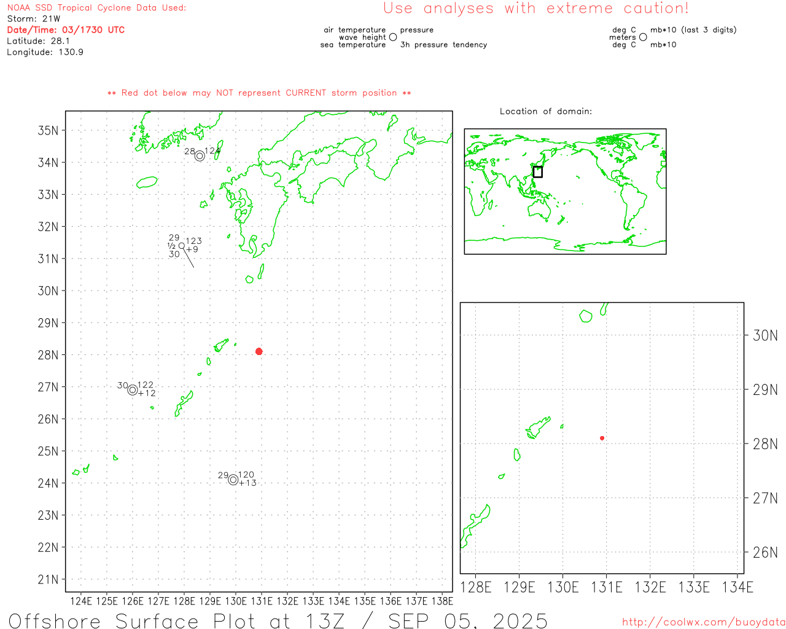Click the 21N latitude label on main map
Image resolution: width=786 pixels, height=629 pixels.
pyautogui.click(x=48, y=579)
